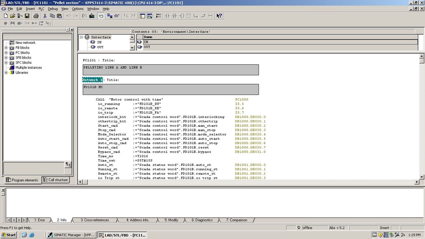Screen dimensions: 425x239
Task: Open the PLC menu
Action: pyautogui.click(x=41, y=9)
